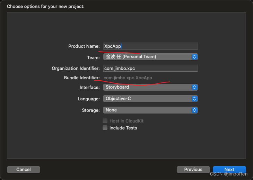This screenshot has height=180, width=253.
Task: Click the 'Storage:' label
Action: click(x=91, y=110)
